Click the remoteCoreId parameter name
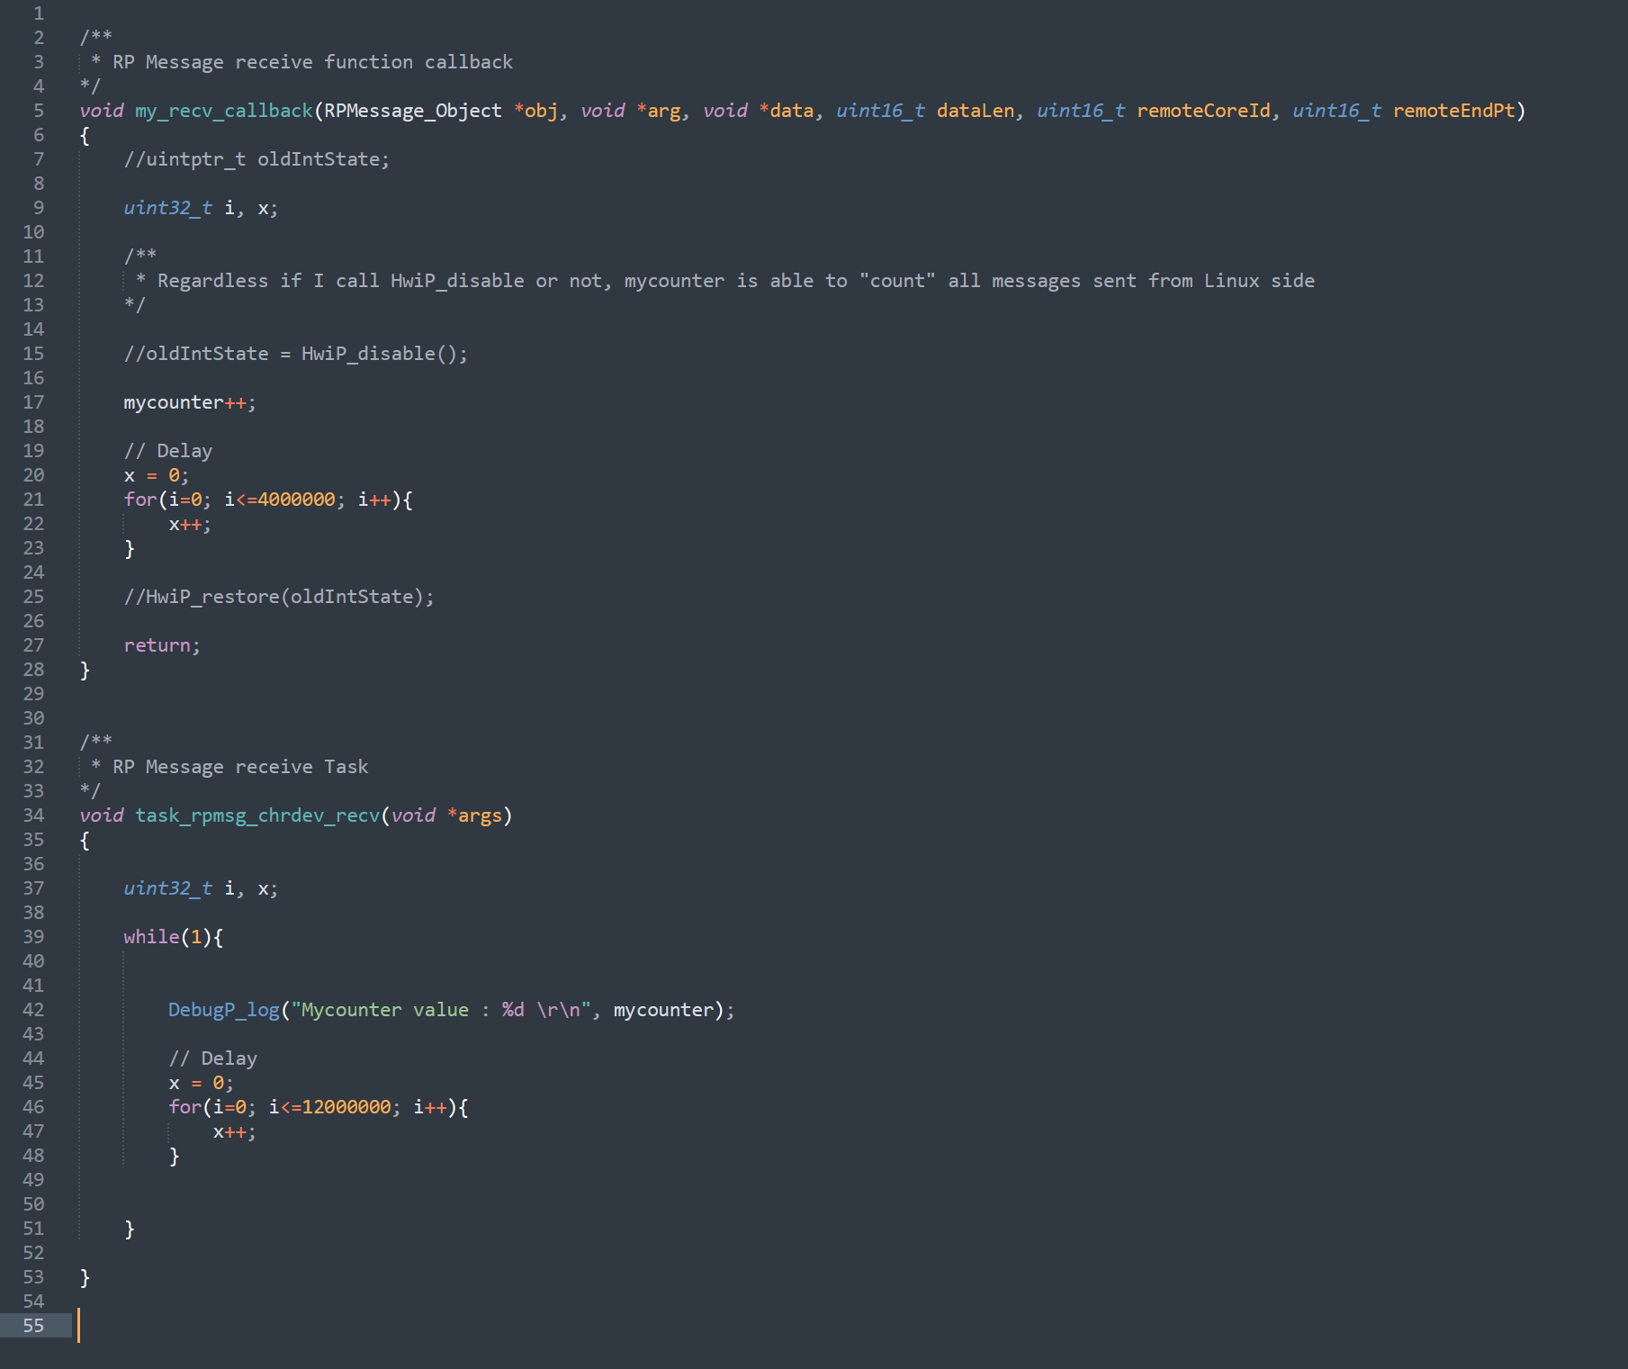 tap(1203, 110)
